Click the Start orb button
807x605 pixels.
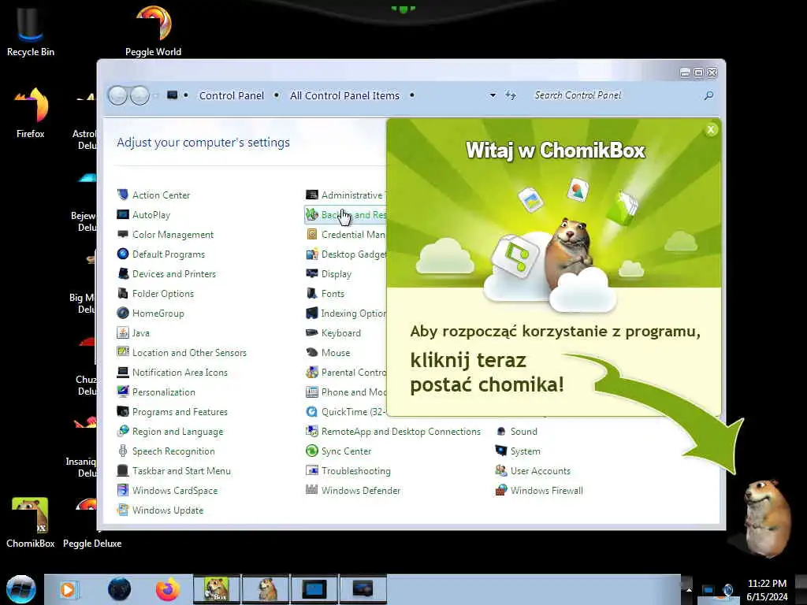pos(21,589)
